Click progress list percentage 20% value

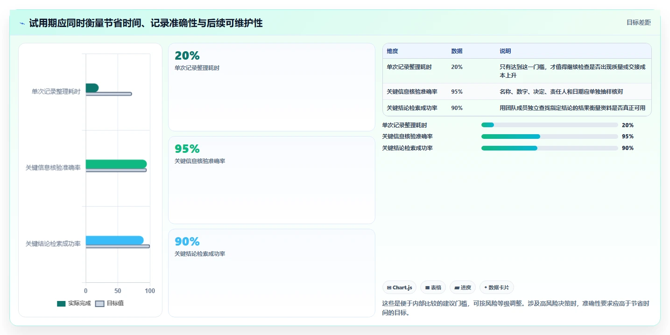pyautogui.click(x=628, y=125)
